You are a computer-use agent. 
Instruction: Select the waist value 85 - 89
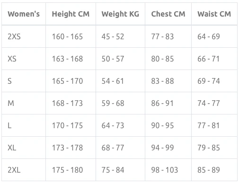tap(209, 170)
